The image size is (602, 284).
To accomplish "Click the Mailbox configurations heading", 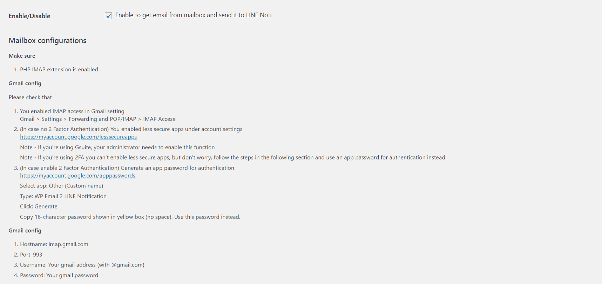I will [x=47, y=41].
